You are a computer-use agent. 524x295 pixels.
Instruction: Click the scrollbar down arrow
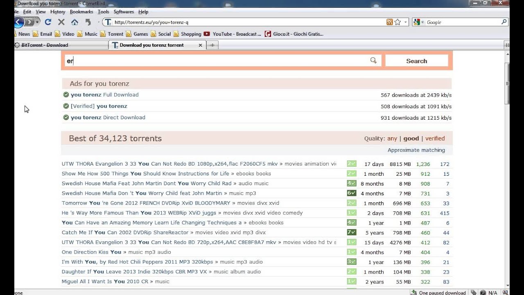click(x=507, y=286)
